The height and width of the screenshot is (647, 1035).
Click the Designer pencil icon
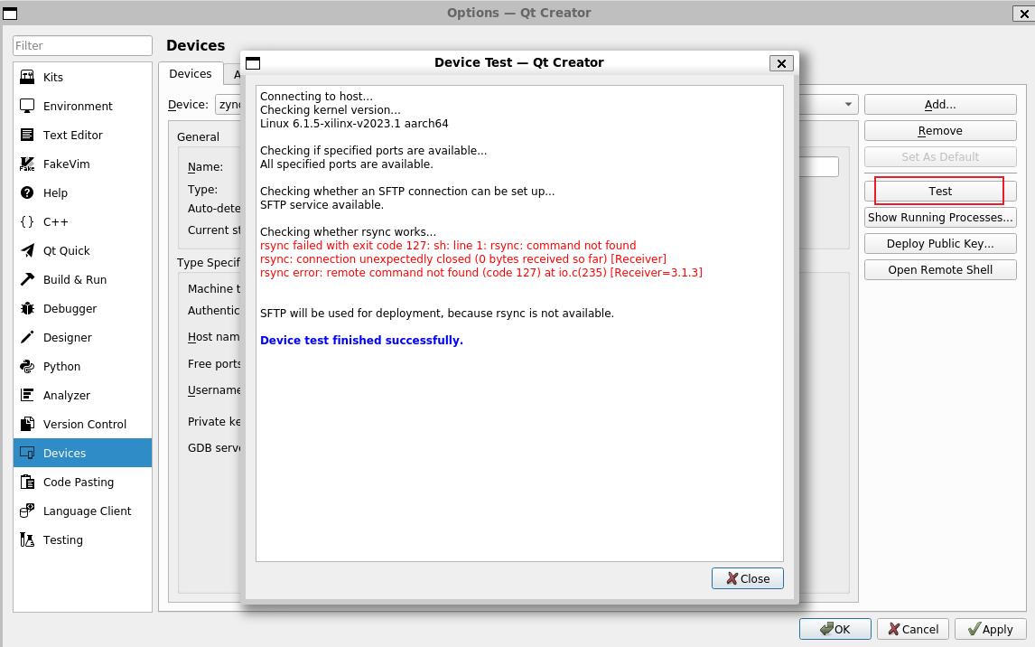tap(27, 337)
